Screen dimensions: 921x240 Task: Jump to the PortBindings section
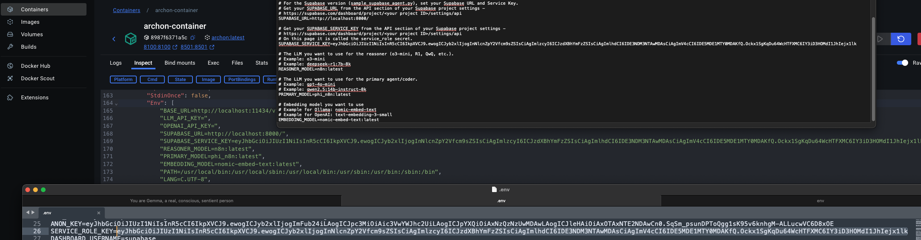tap(242, 79)
